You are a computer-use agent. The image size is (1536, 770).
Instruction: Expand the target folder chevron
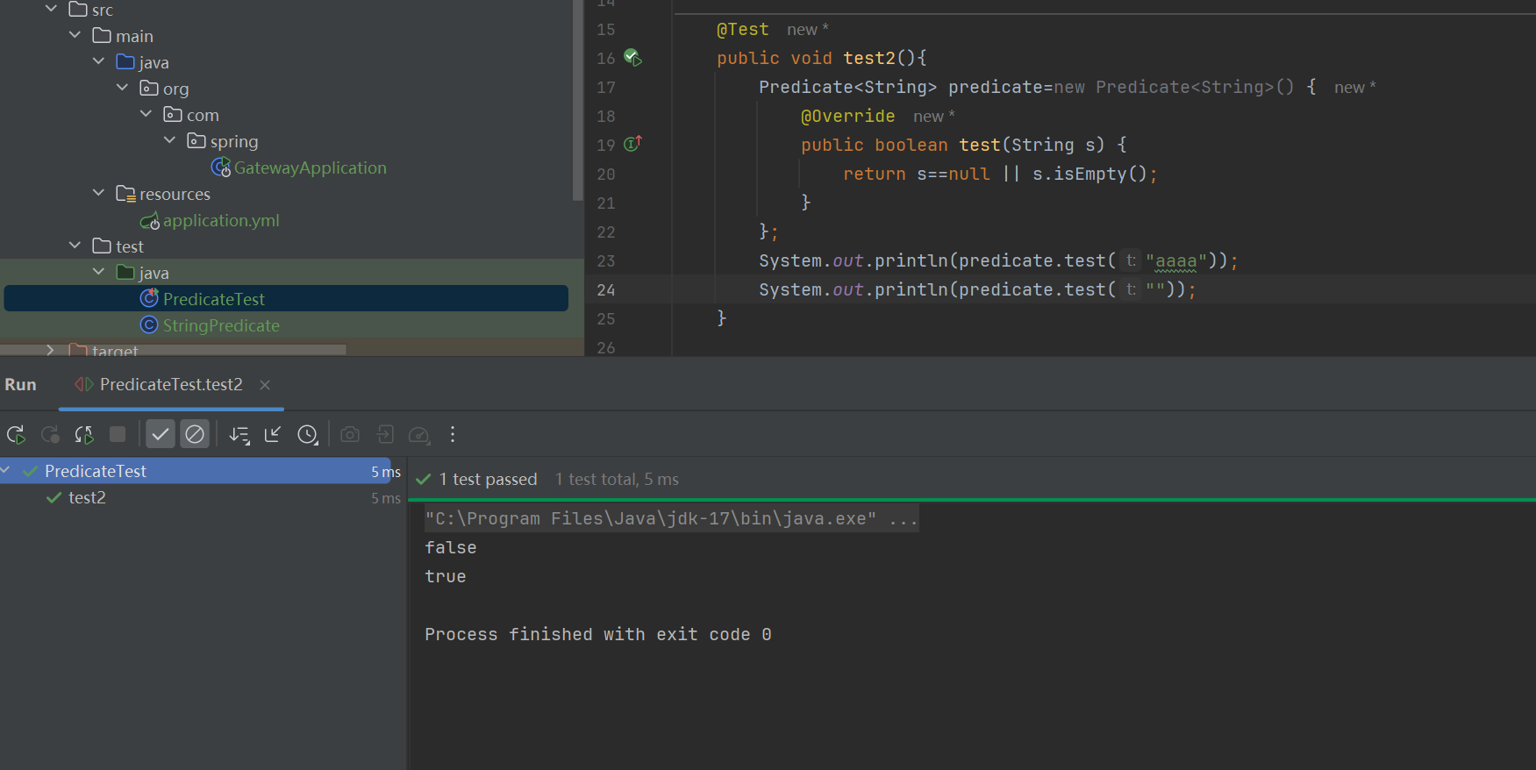[51, 350]
